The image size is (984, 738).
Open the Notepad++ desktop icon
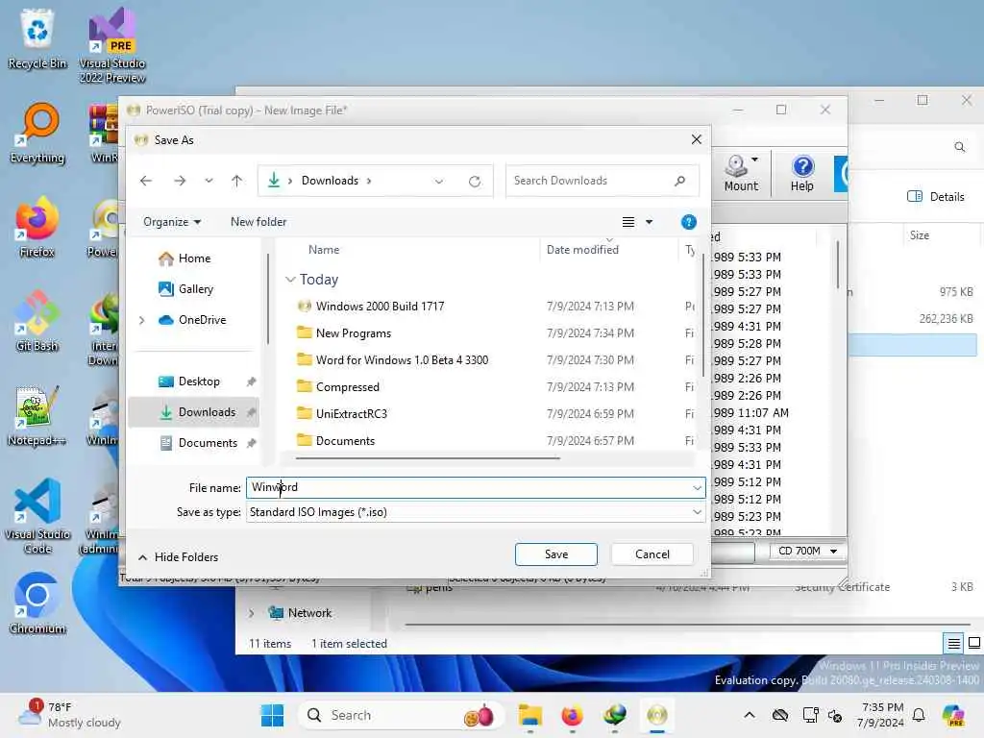pos(37,415)
